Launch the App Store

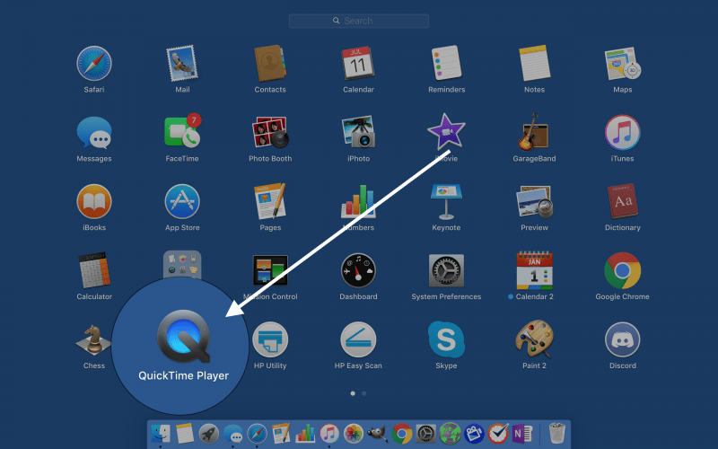182,201
